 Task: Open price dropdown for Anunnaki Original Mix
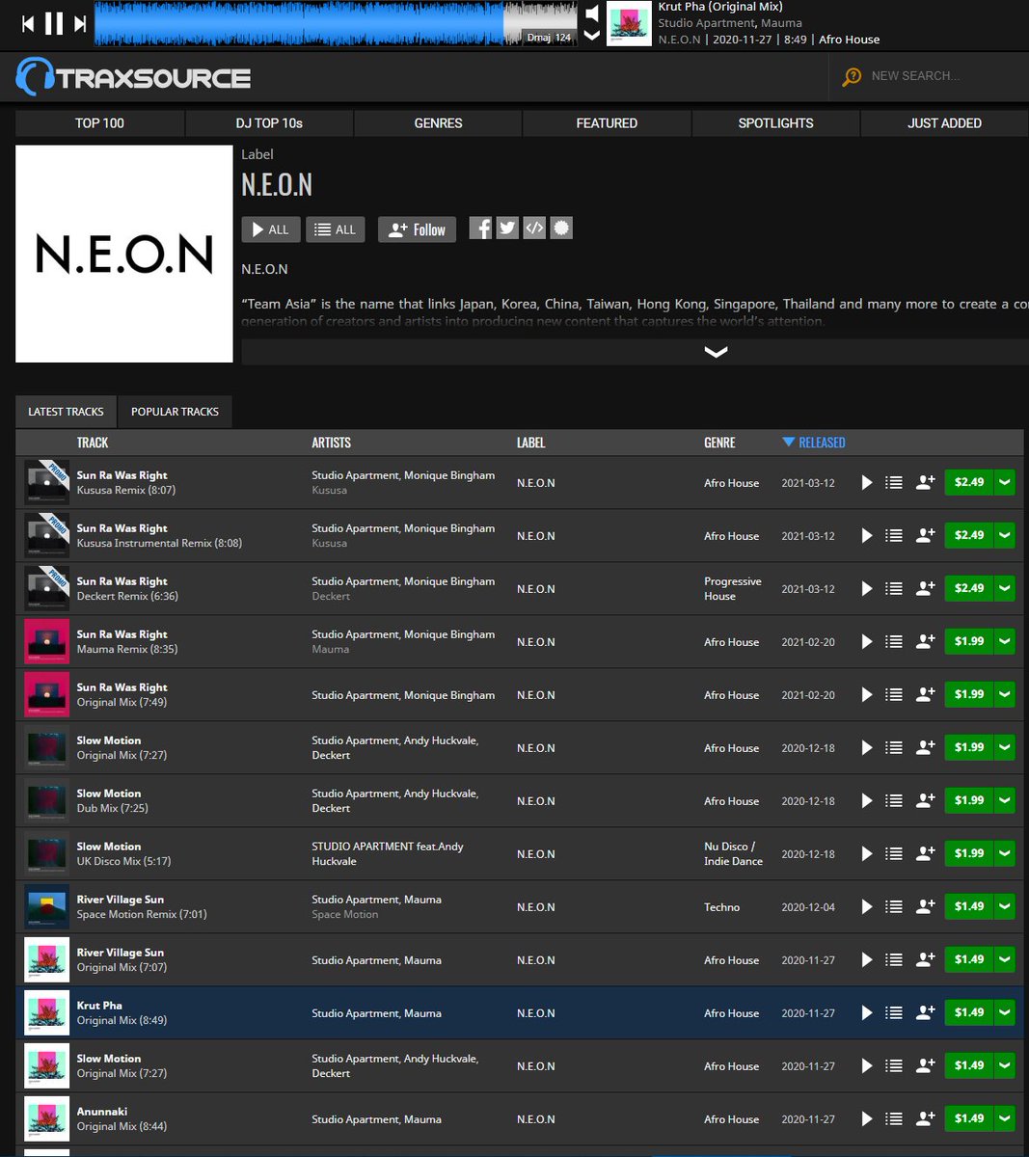(1005, 1118)
